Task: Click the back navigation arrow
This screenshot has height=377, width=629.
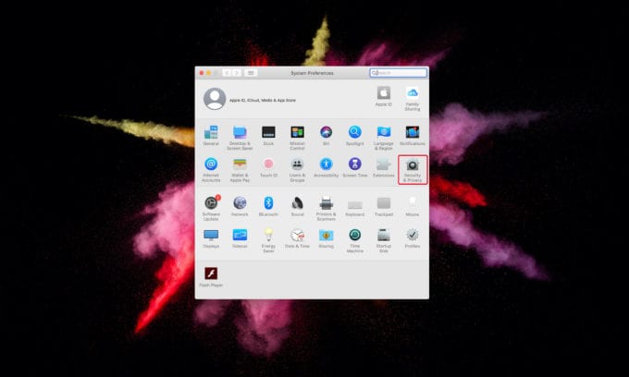Action: click(227, 72)
